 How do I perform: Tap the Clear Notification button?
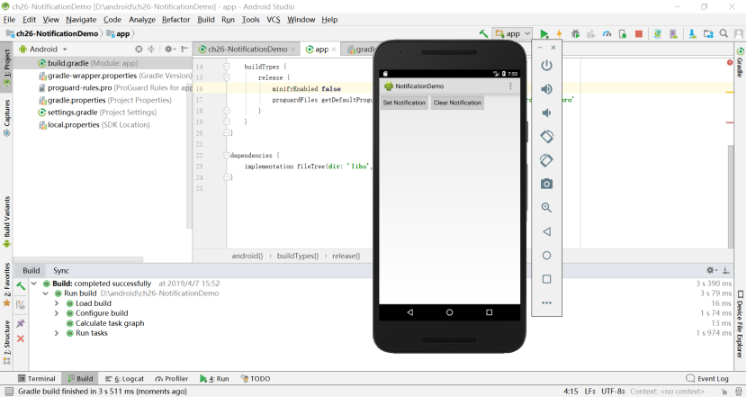coord(457,103)
